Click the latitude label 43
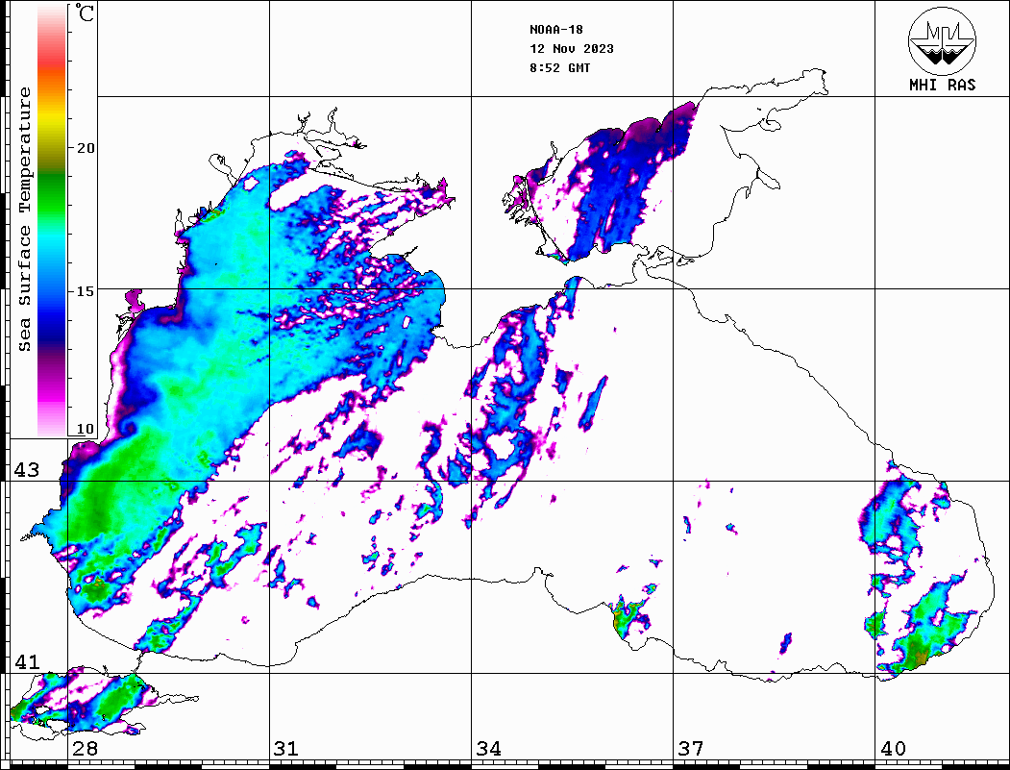This screenshot has height=770, width=1010. 27,470
